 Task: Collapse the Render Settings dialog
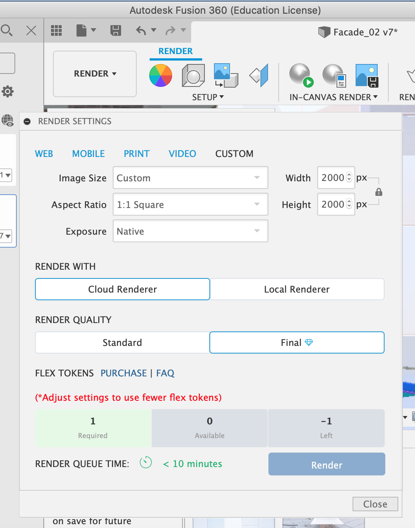(27, 122)
